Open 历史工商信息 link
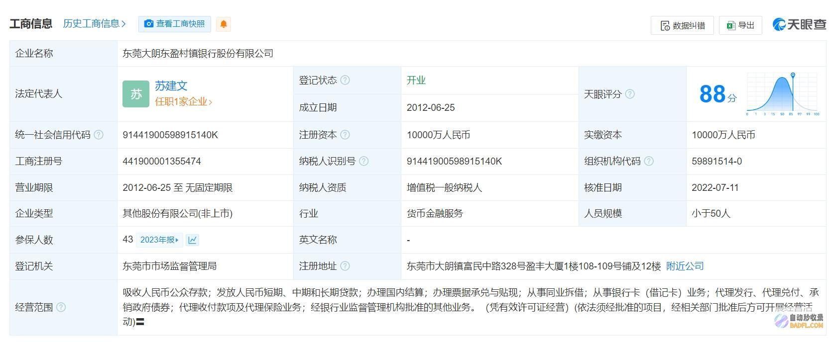 95,23
